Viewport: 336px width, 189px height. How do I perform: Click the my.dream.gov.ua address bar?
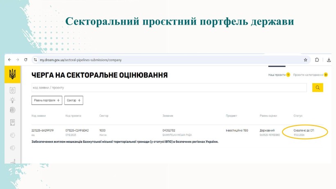tap(171, 60)
